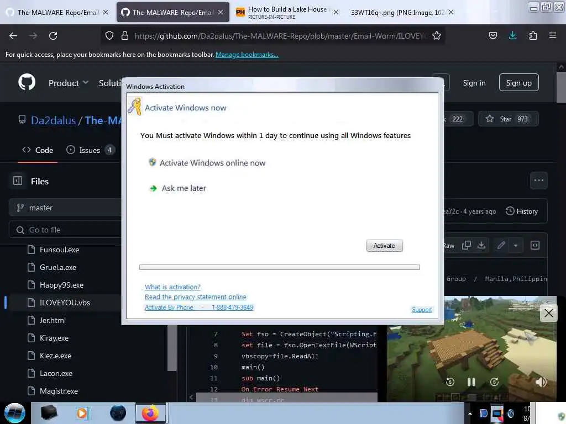Open the What is activation? link
The image size is (566, 424).
tap(172, 287)
